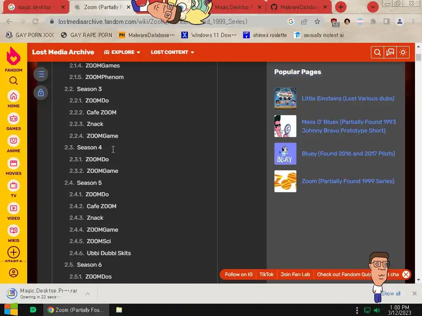Open MalwareDatabase bookmark
422x316 pixels.
click(x=147, y=35)
